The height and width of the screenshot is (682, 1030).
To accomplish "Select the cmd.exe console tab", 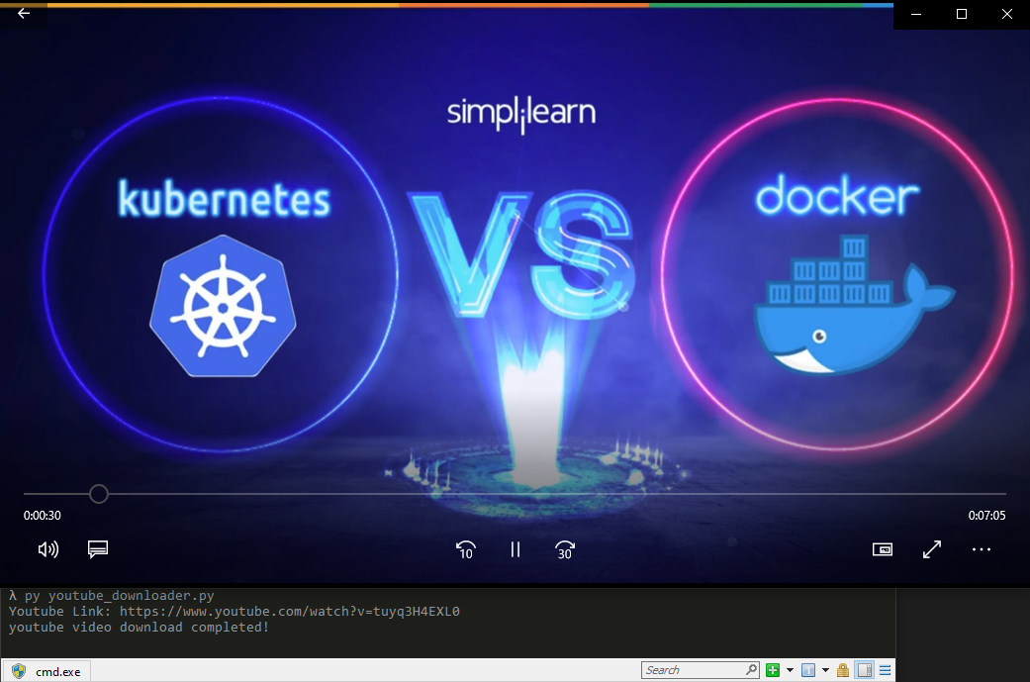I will [46, 671].
